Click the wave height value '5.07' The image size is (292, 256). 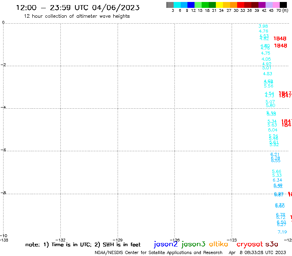[270, 102]
